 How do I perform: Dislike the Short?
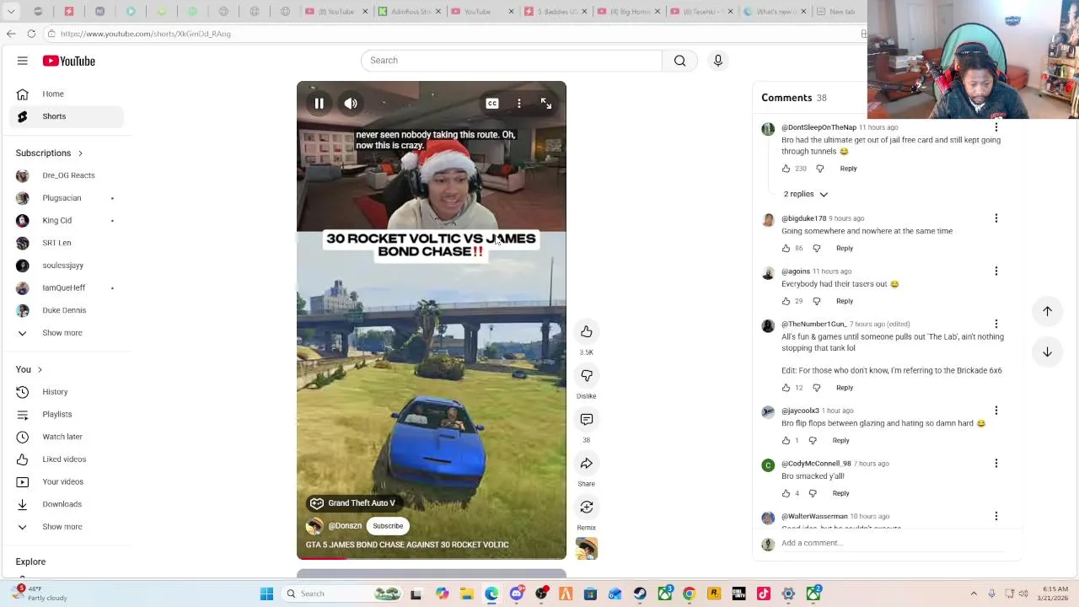click(x=587, y=375)
